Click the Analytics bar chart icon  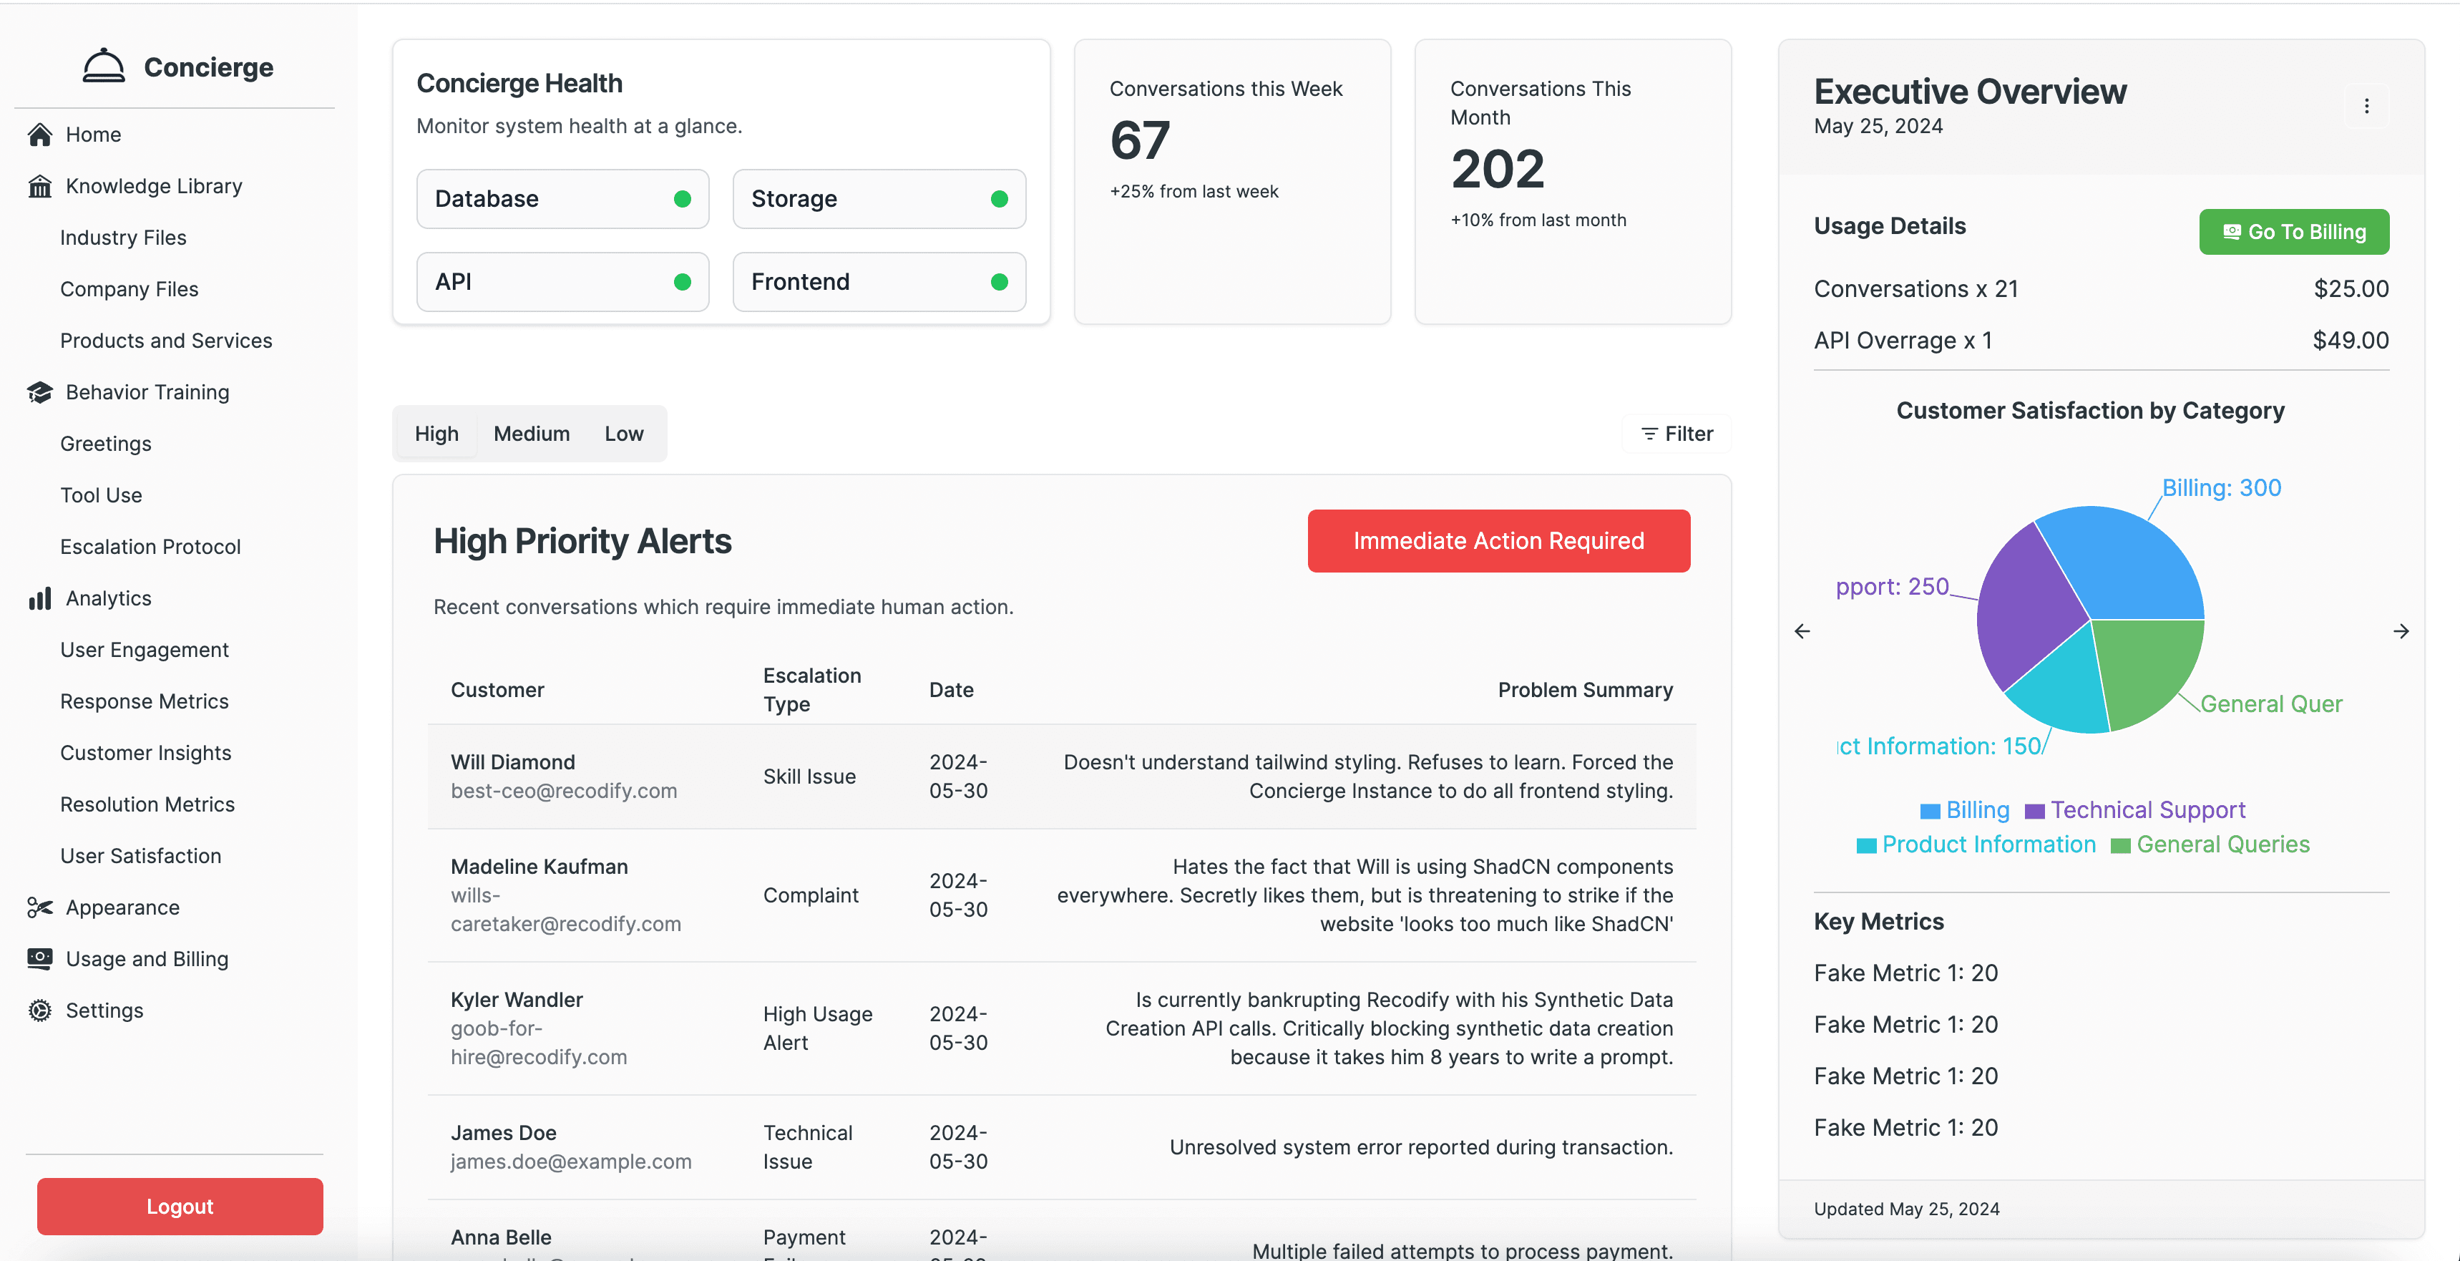point(40,599)
